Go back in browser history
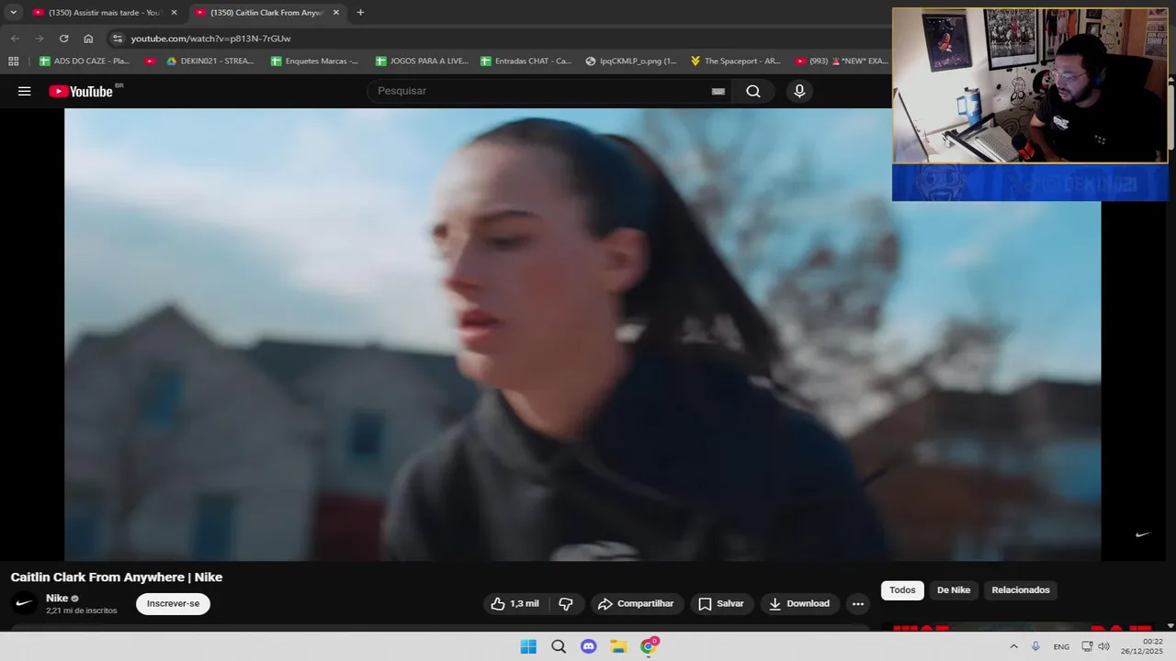Screen dimensions: 1176x661 click(x=15, y=39)
